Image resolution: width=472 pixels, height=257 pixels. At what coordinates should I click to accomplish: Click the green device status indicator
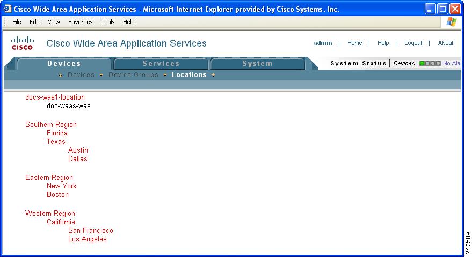pyautogui.click(x=422, y=63)
